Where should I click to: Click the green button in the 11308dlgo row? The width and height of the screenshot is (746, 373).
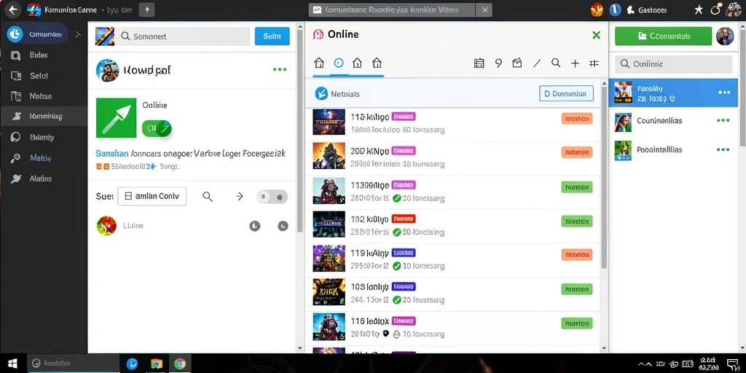[577, 187]
